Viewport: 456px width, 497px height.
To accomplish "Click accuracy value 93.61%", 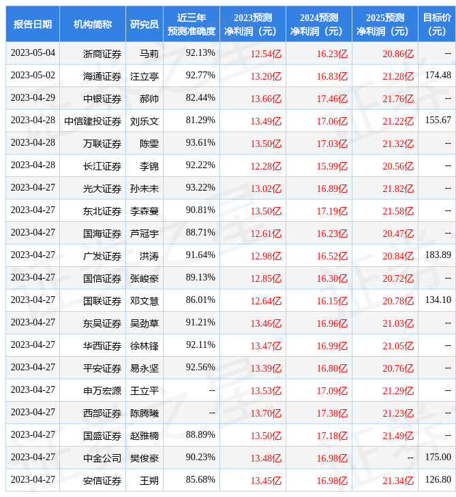I will [200, 143].
